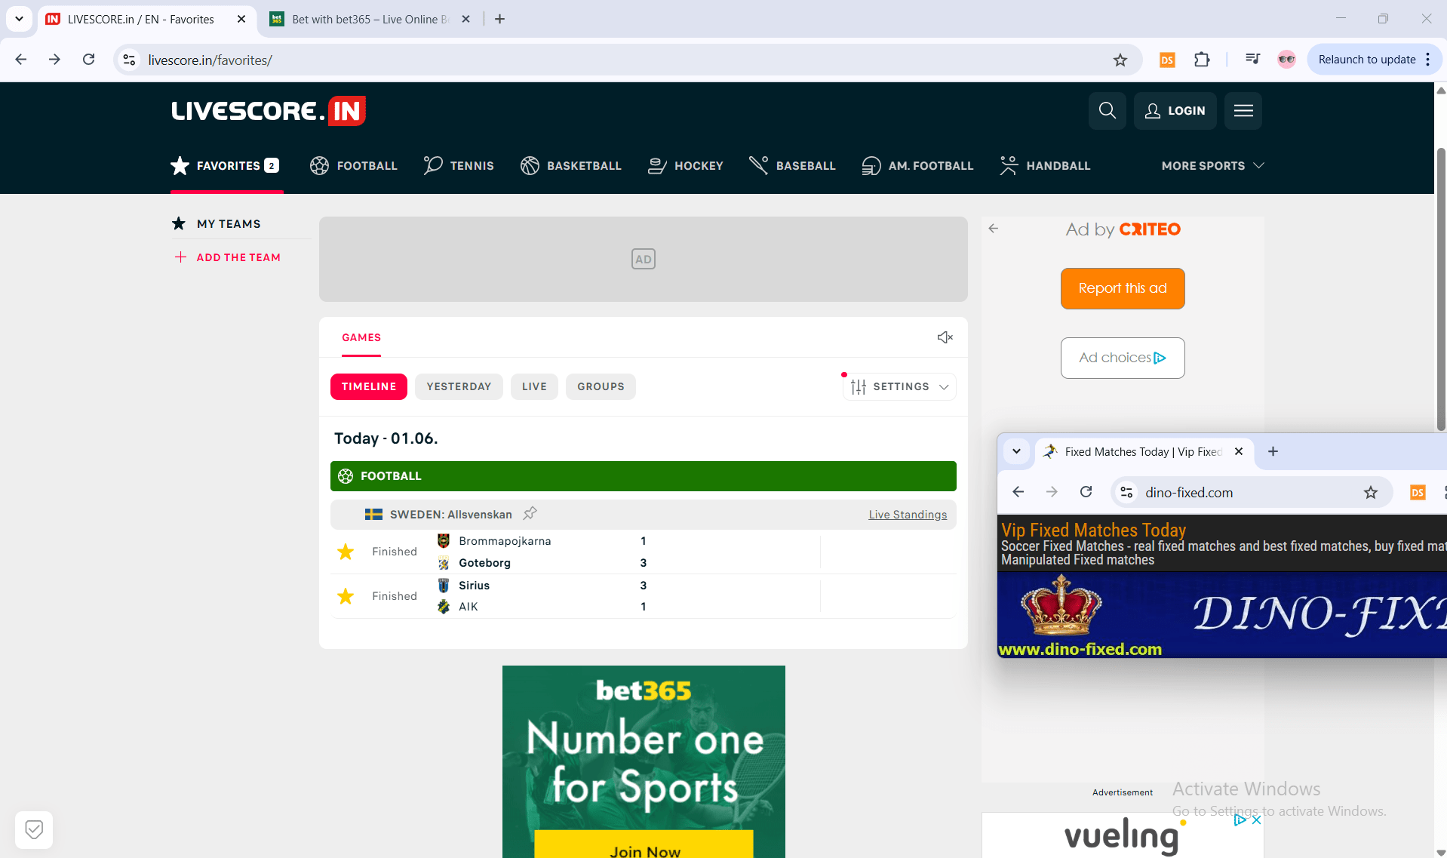The width and height of the screenshot is (1447, 858).
Task: Click the American football helmet icon
Action: 871,165
